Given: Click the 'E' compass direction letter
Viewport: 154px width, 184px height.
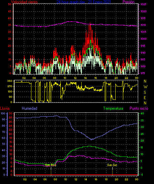Looking at the screenshot, I should pyautogui.click(x=145, y=97).
